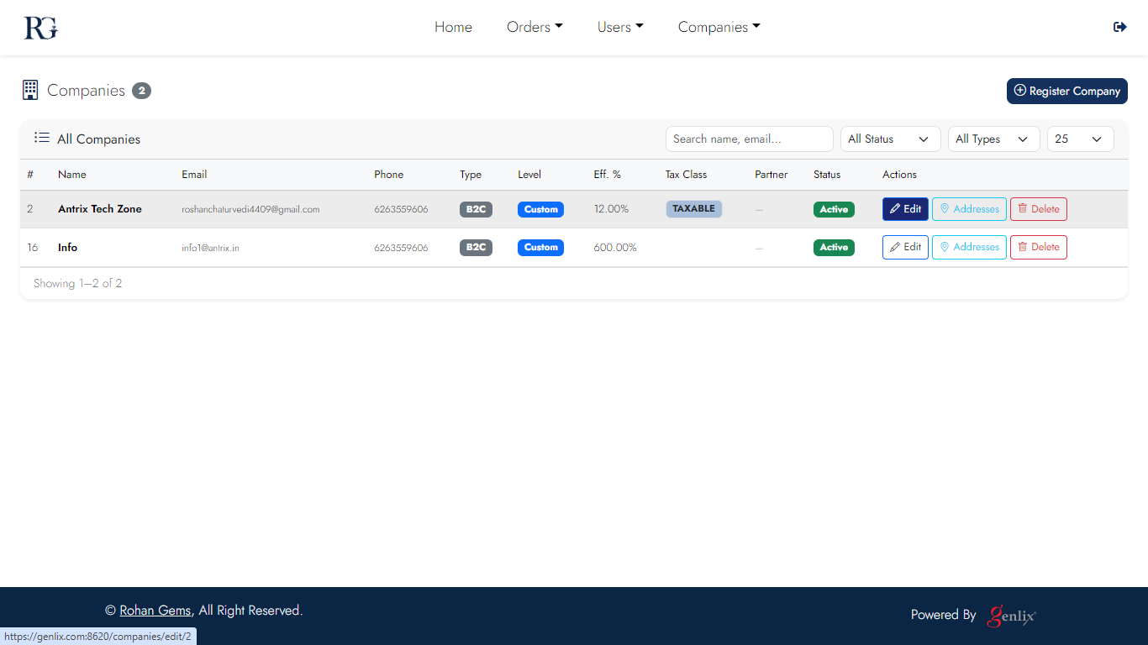The width and height of the screenshot is (1148, 645).
Task: Focus the Search name, email field
Action: pyautogui.click(x=749, y=139)
